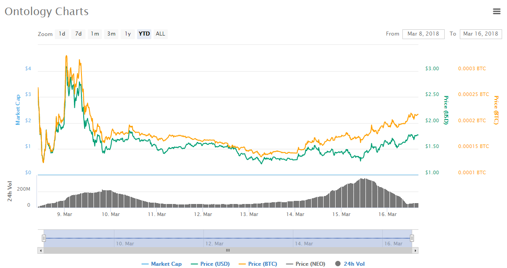This screenshot has width=507, height=268.
Task: Set zoom to 7d
Action: [x=78, y=34]
